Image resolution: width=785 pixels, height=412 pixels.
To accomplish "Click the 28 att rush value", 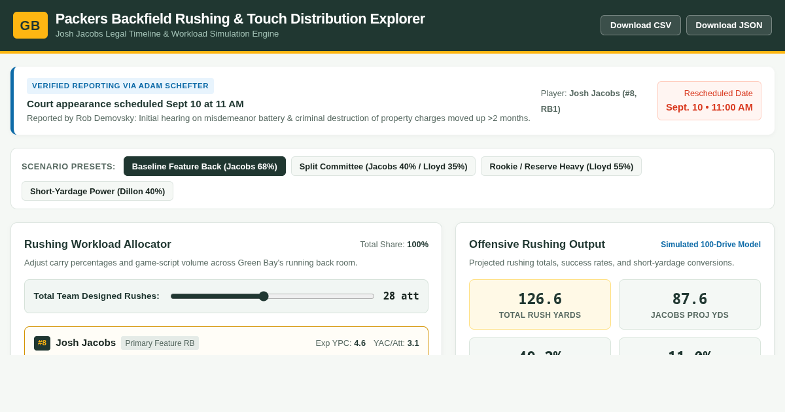I will [x=401, y=296].
